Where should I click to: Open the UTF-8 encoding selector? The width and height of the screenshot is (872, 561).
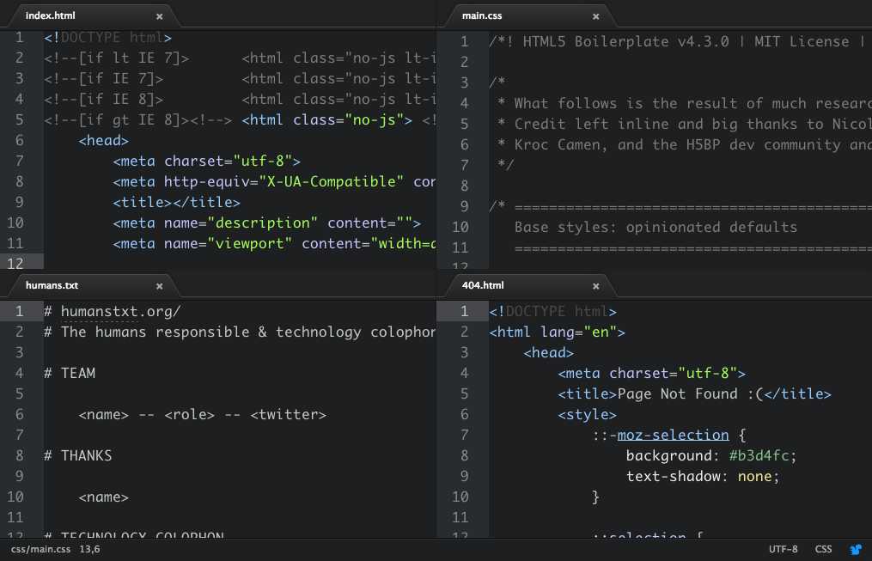point(783,549)
